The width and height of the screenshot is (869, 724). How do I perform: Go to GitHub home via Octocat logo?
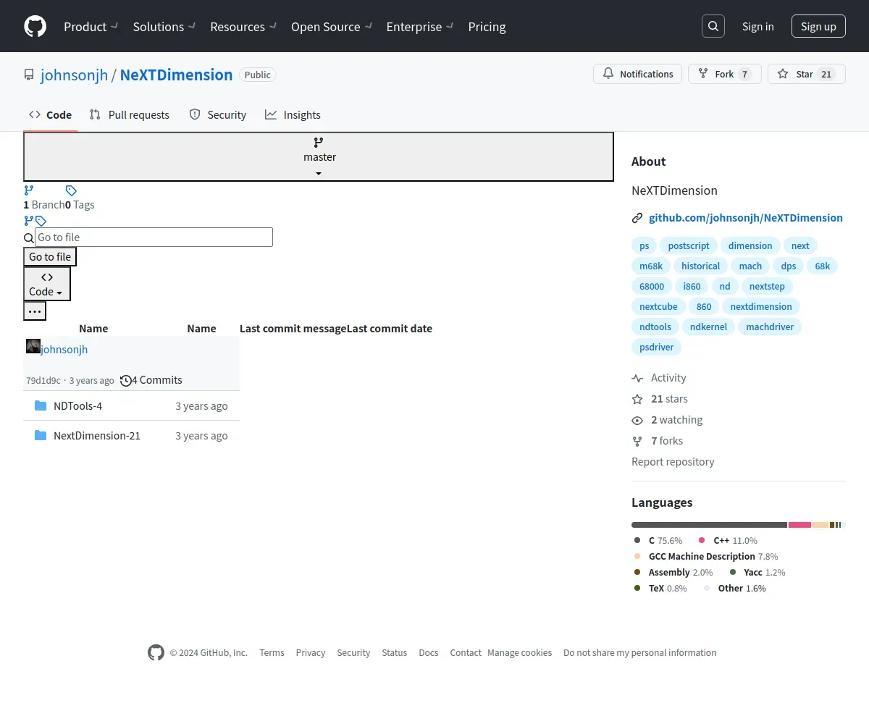[x=35, y=26]
